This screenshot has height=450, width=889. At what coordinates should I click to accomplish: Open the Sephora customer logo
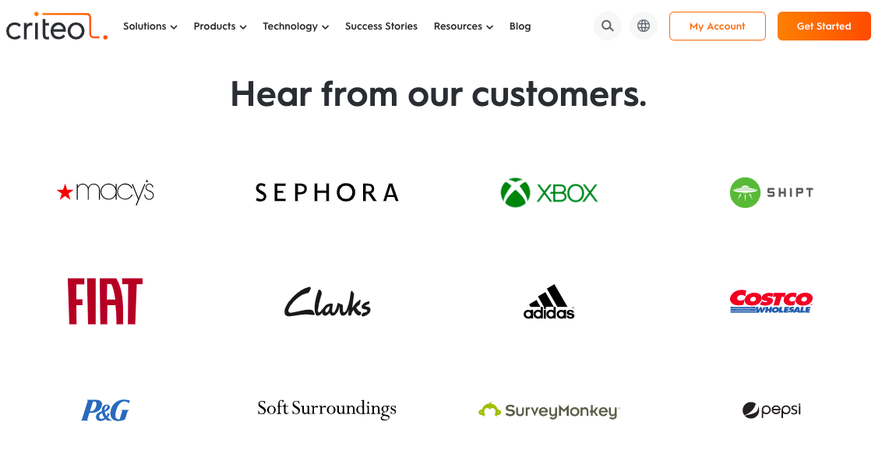click(x=327, y=193)
